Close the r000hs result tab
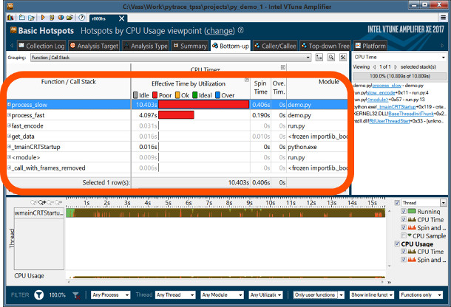Screen dimensions: 451x307 (122, 18)
